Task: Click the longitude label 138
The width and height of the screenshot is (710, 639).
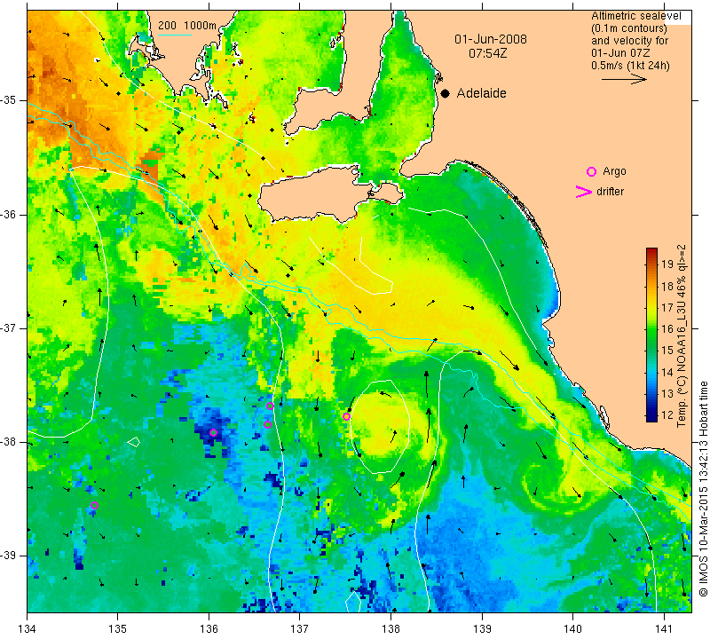Action: tap(390, 628)
